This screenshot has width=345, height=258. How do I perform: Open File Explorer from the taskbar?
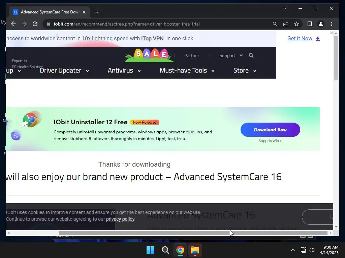coord(195,250)
